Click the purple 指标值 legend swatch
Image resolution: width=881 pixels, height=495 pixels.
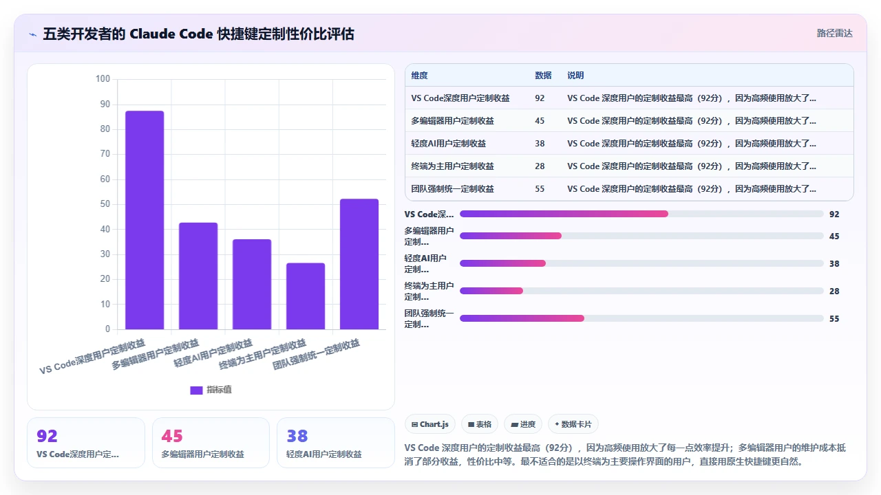point(196,390)
